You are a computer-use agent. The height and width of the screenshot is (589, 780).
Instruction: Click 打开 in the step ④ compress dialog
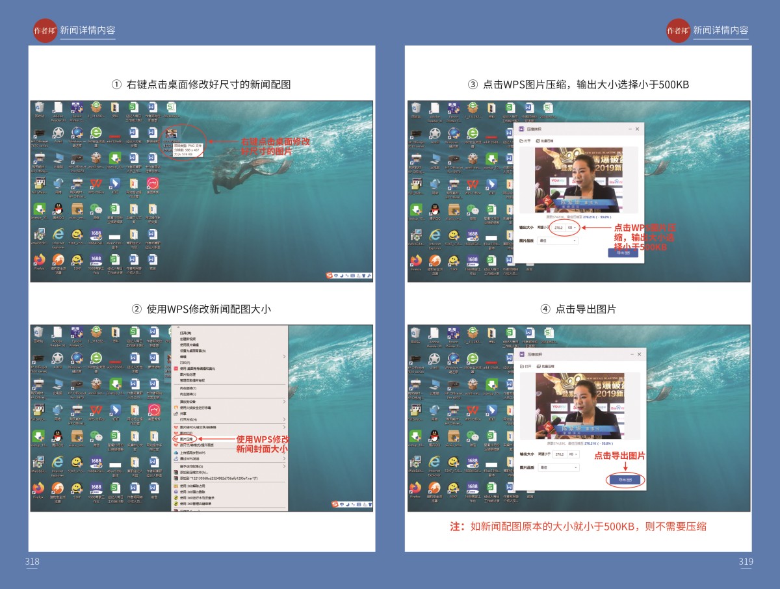pyautogui.click(x=526, y=367)
